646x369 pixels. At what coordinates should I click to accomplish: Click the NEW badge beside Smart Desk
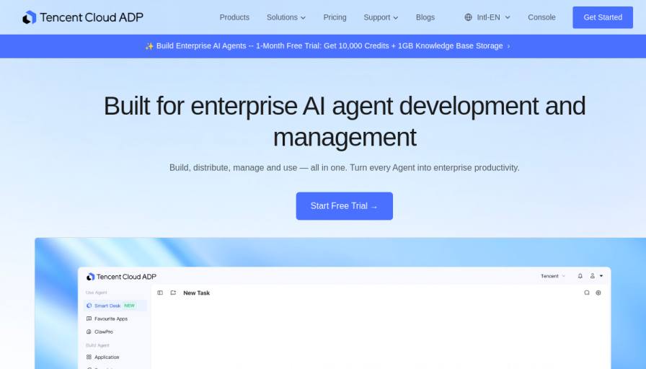129,306
